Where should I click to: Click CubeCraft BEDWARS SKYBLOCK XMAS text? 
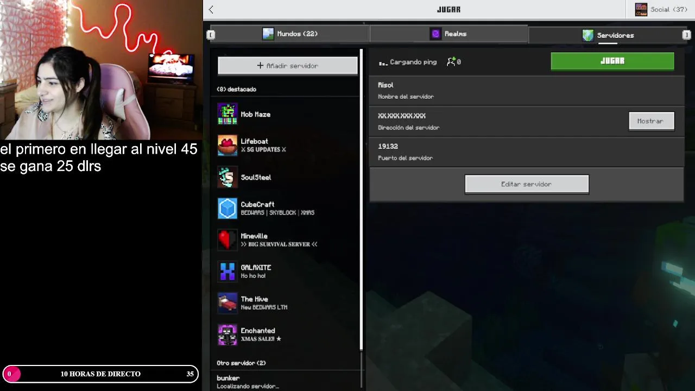pos(277,213)
